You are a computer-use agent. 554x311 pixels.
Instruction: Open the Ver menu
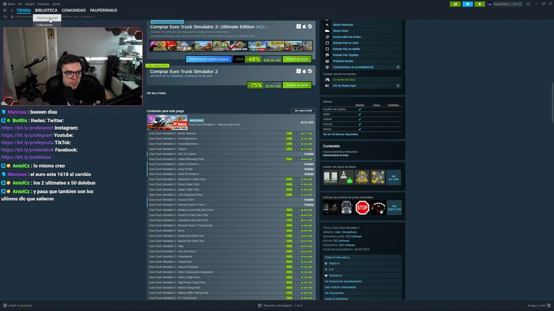[20, 4]
